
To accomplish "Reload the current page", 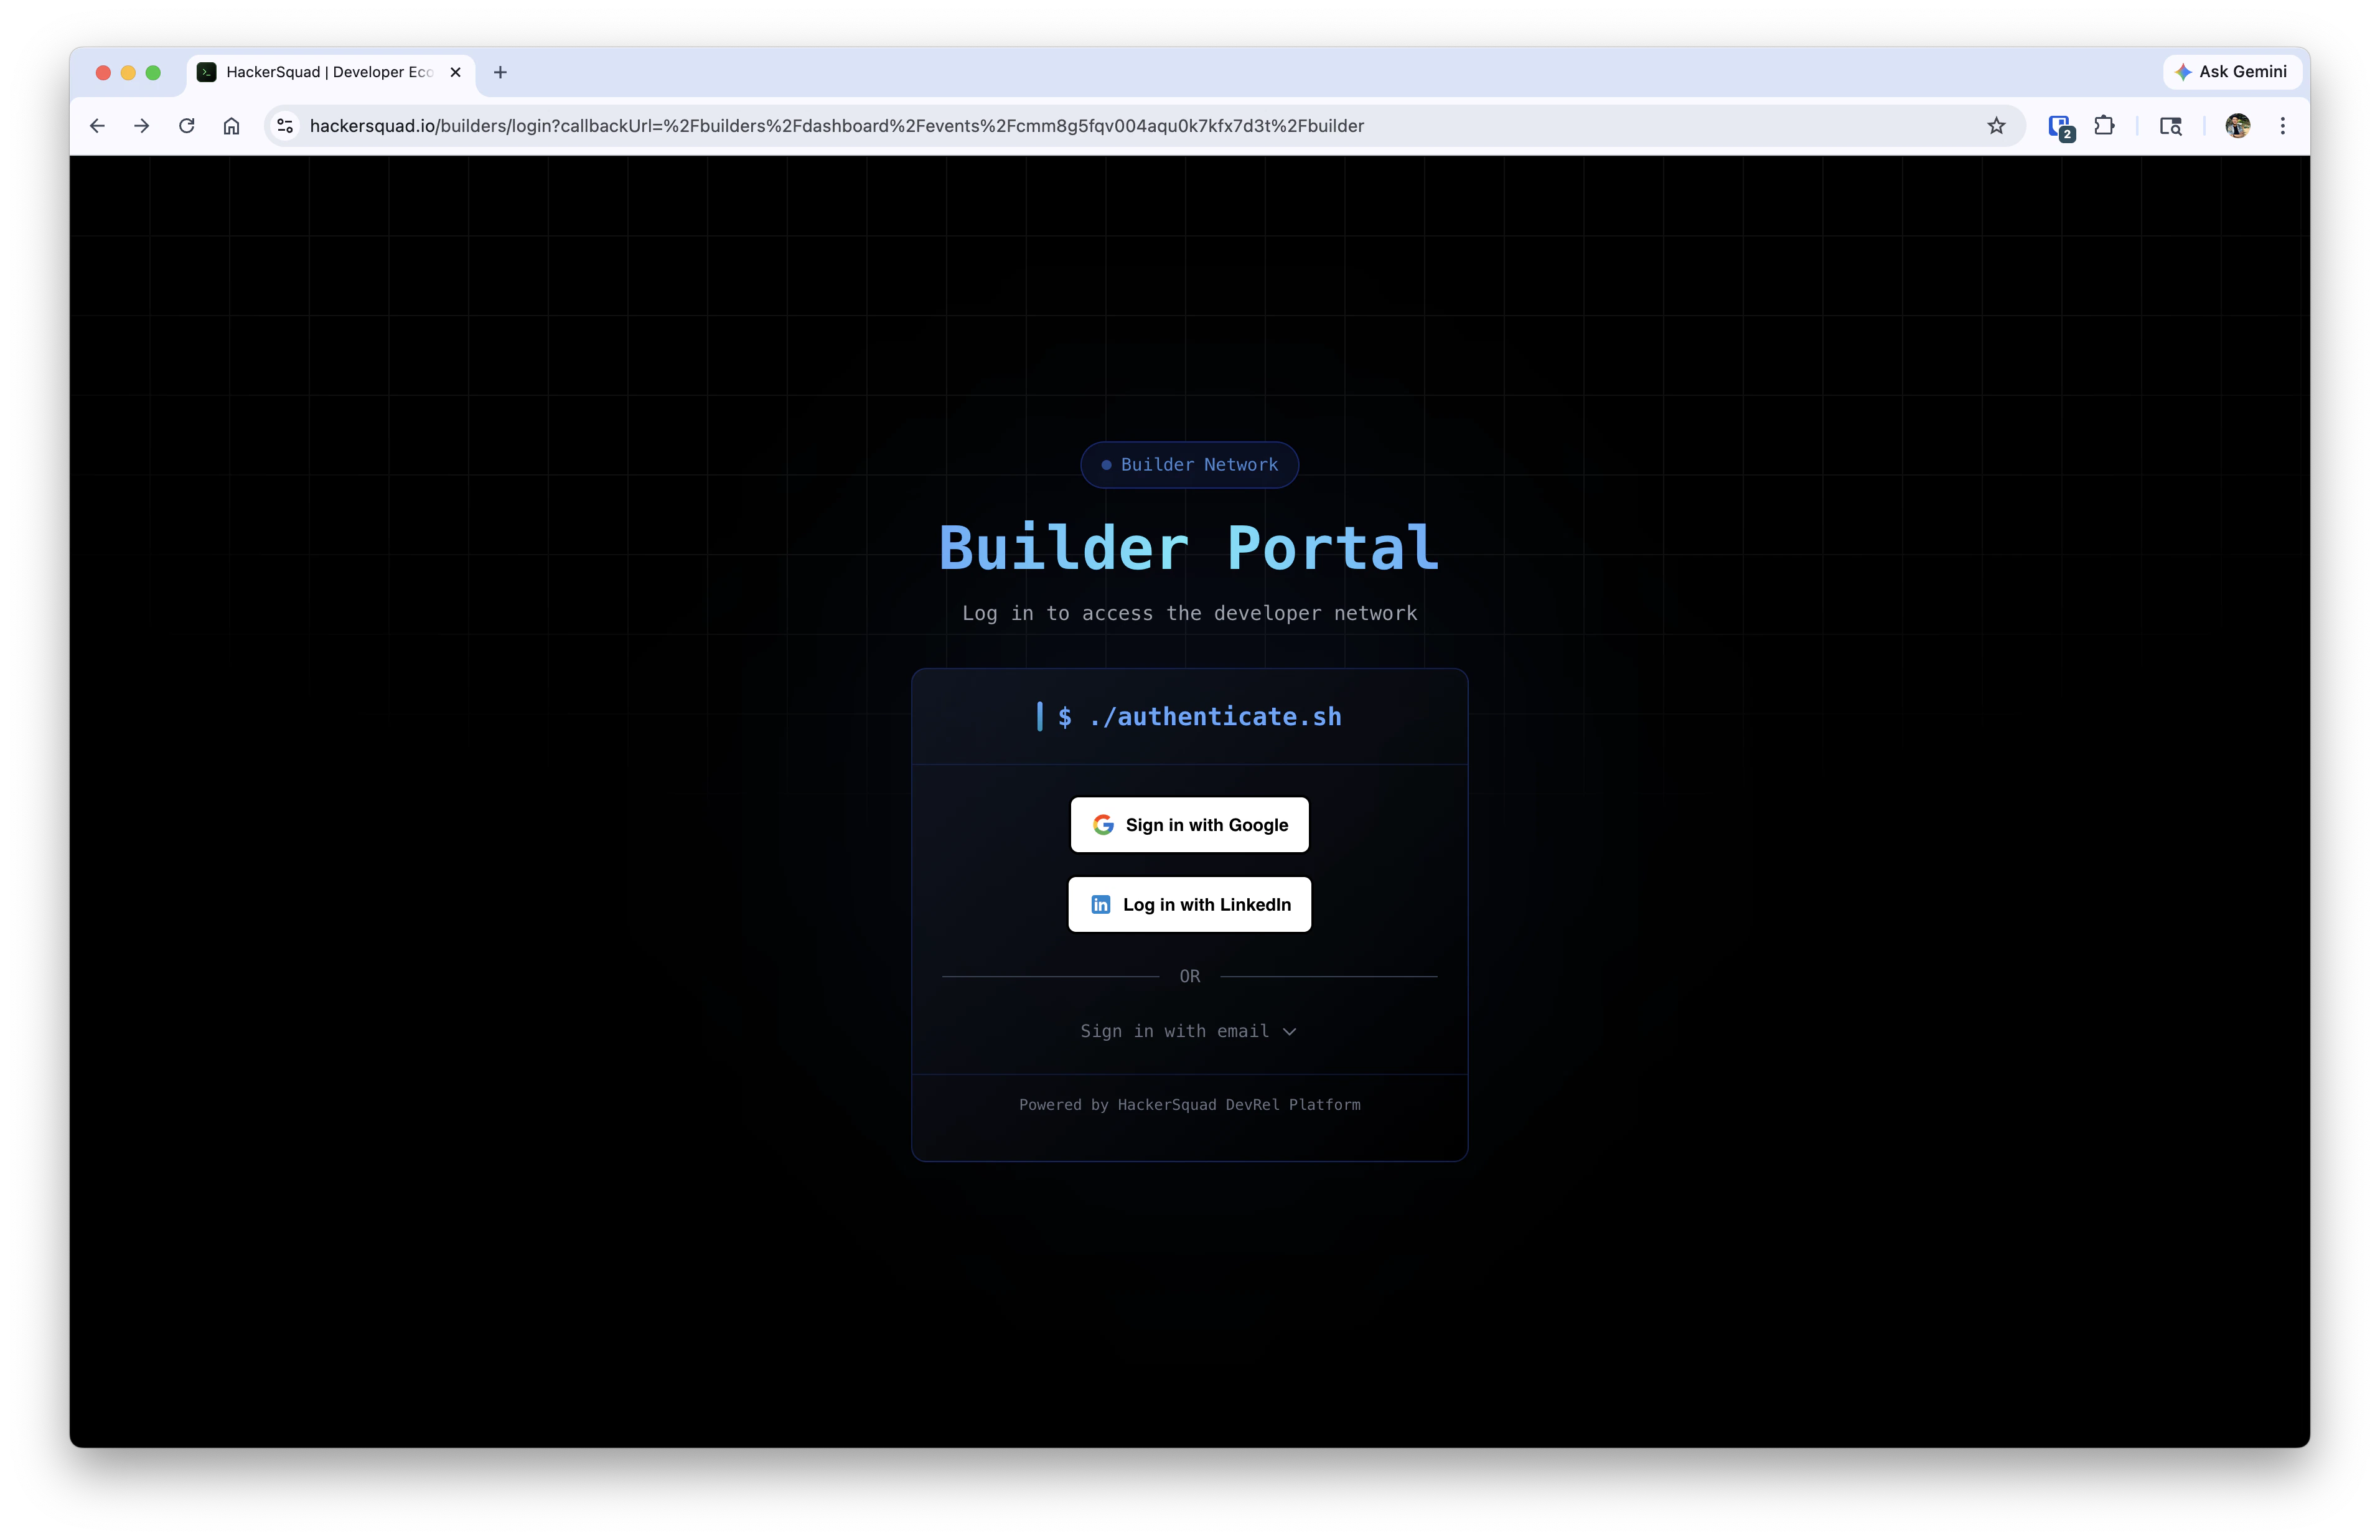I will (x=186, y=125).
